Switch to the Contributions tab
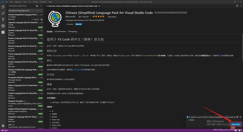 [x=60, y=31]
